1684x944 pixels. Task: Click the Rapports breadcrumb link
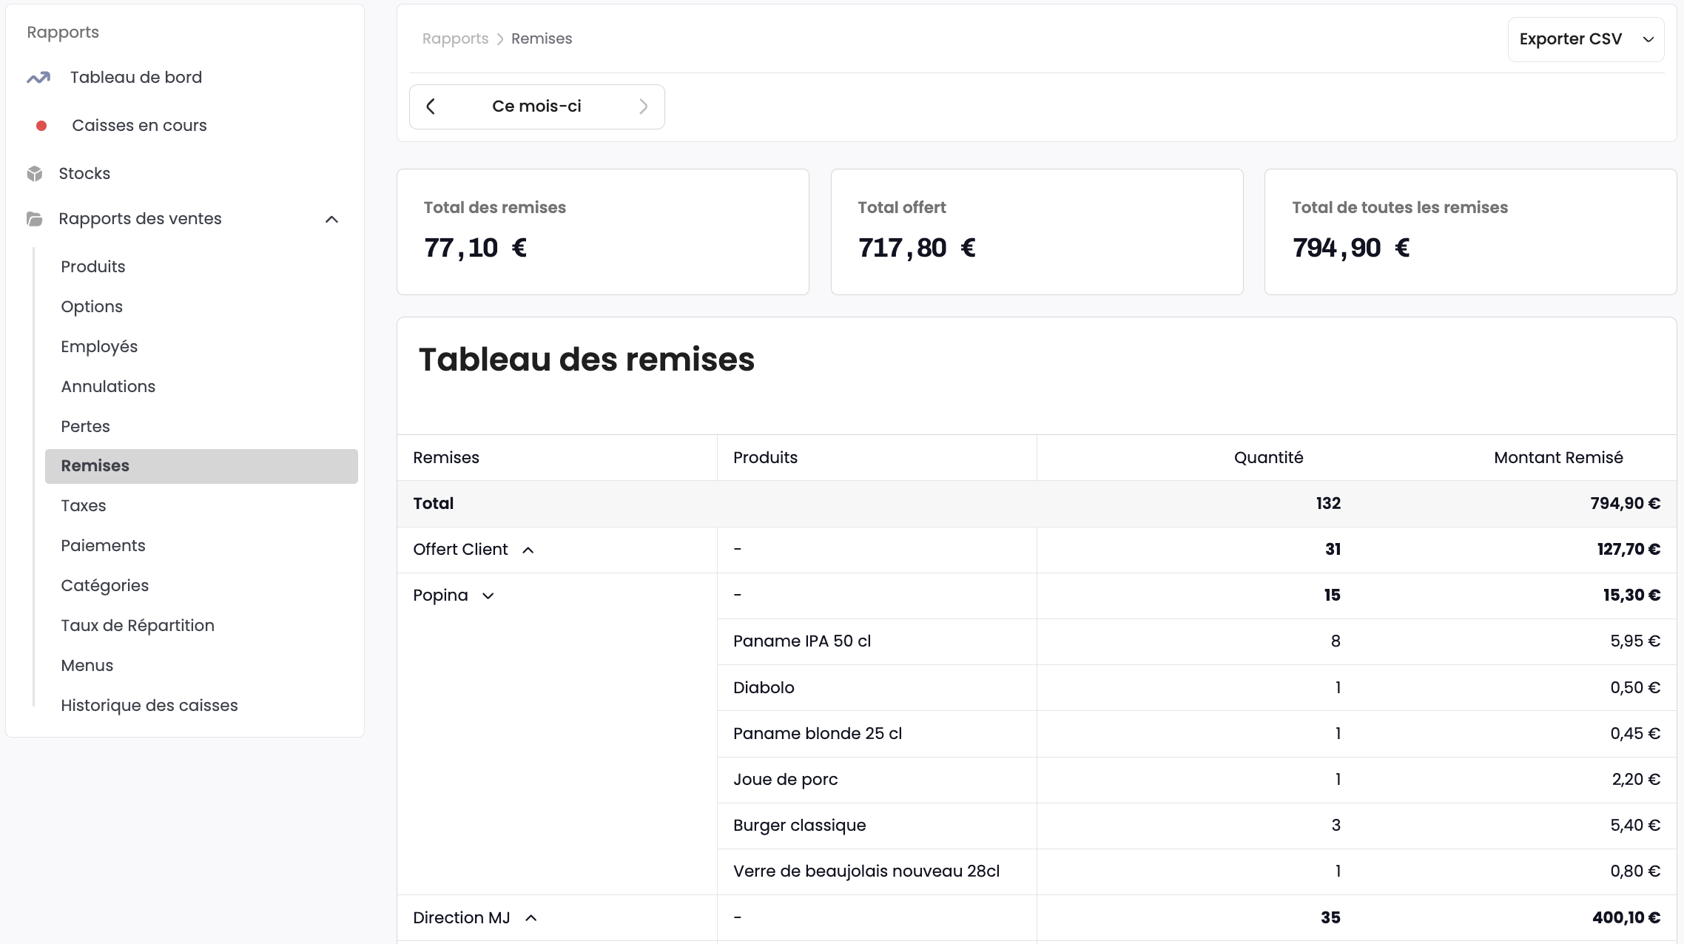(x=455, y=38)
